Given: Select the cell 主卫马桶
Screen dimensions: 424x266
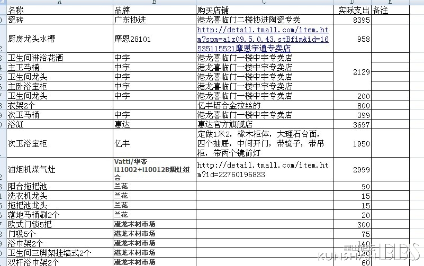Looking at the screenshot, I should coord(59,67).
